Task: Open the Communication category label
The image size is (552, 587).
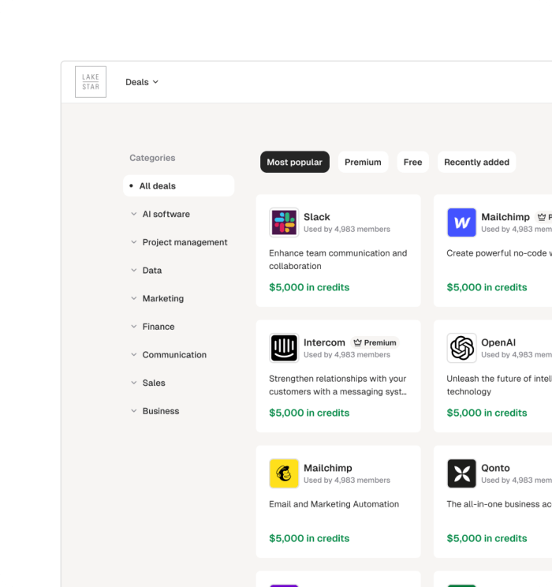Action: click(x=174, y=354)
